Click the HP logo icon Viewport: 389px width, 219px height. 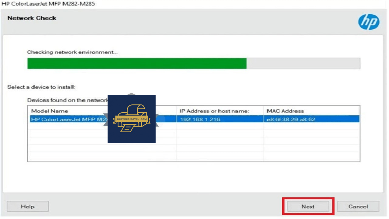369,22
